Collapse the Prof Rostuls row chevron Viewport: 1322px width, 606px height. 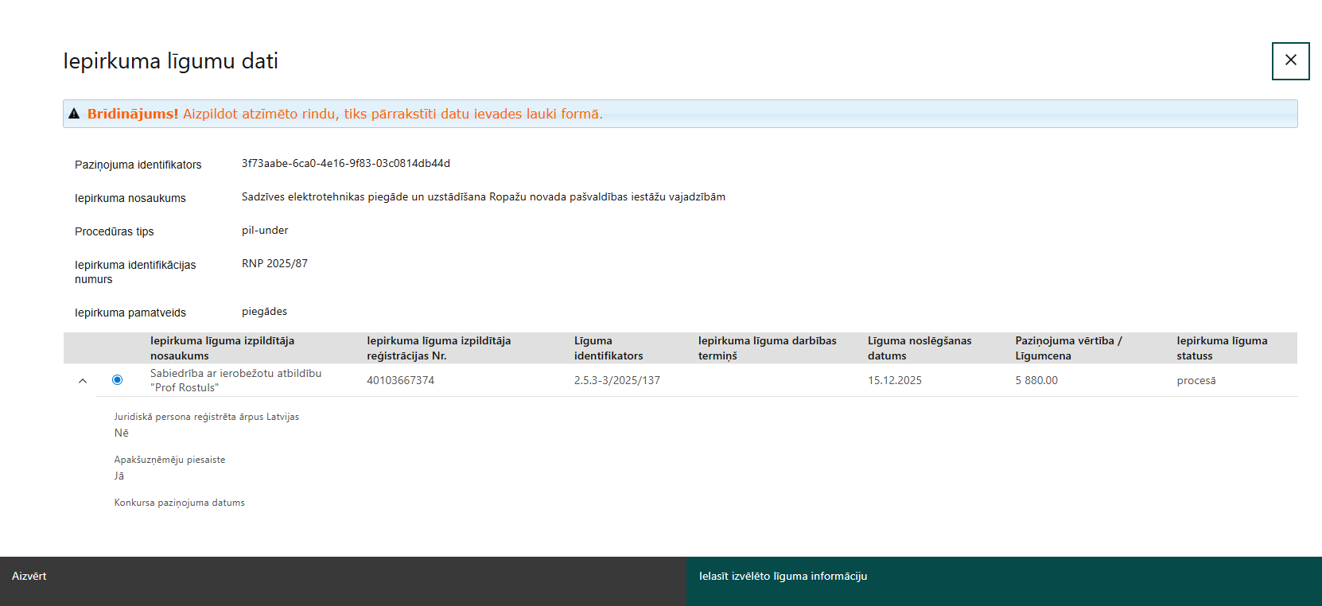point(83,381)
